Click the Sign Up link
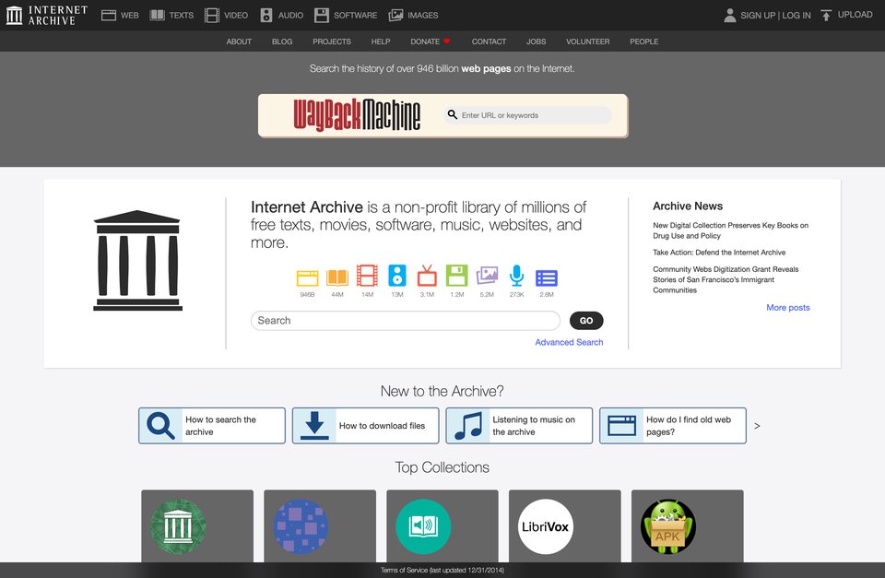 coord(758,16)
